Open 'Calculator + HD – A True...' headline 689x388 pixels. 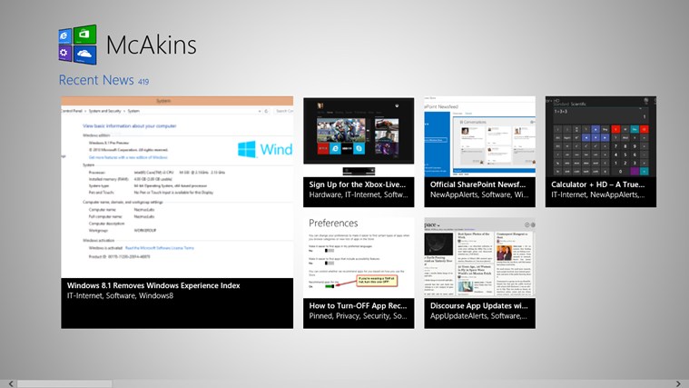(598, 184)
